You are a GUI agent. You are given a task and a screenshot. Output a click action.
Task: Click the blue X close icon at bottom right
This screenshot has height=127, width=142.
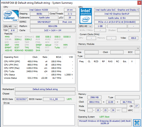[x=137, y=123]
